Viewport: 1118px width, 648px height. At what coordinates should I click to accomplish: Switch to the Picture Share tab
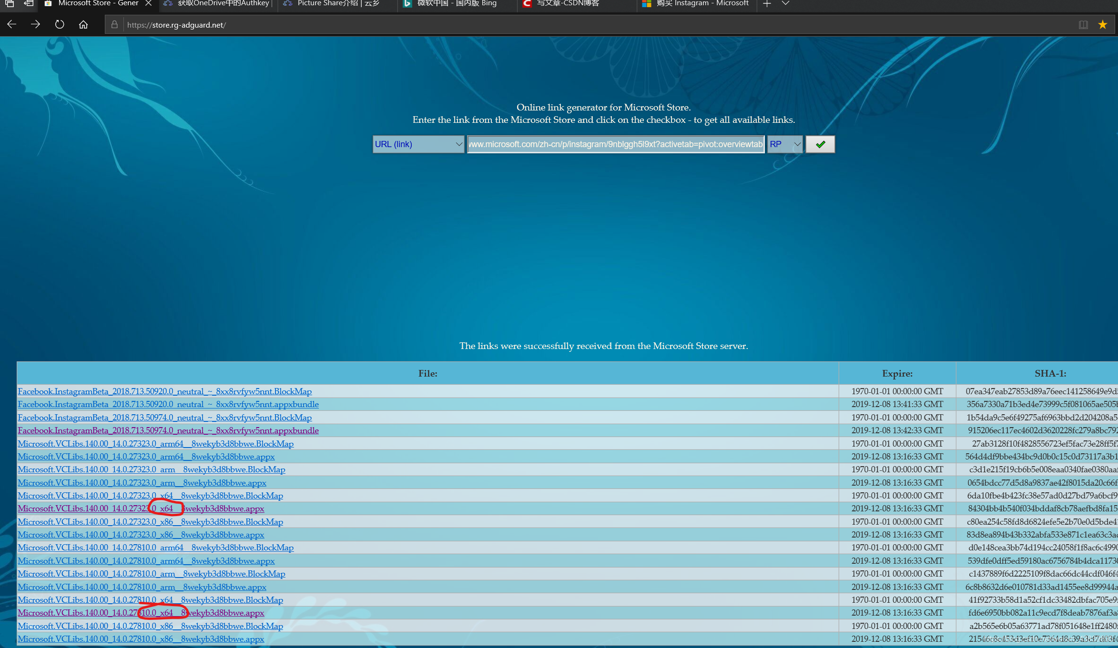click(337, 4)
